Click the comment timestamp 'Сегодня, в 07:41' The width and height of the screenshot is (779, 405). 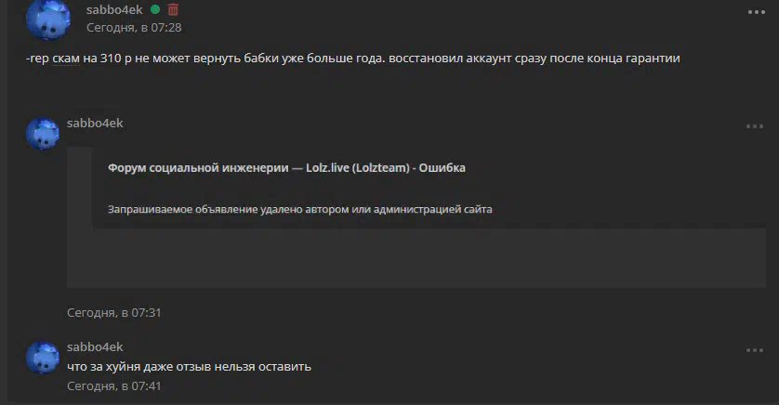[x=114, y=386]
